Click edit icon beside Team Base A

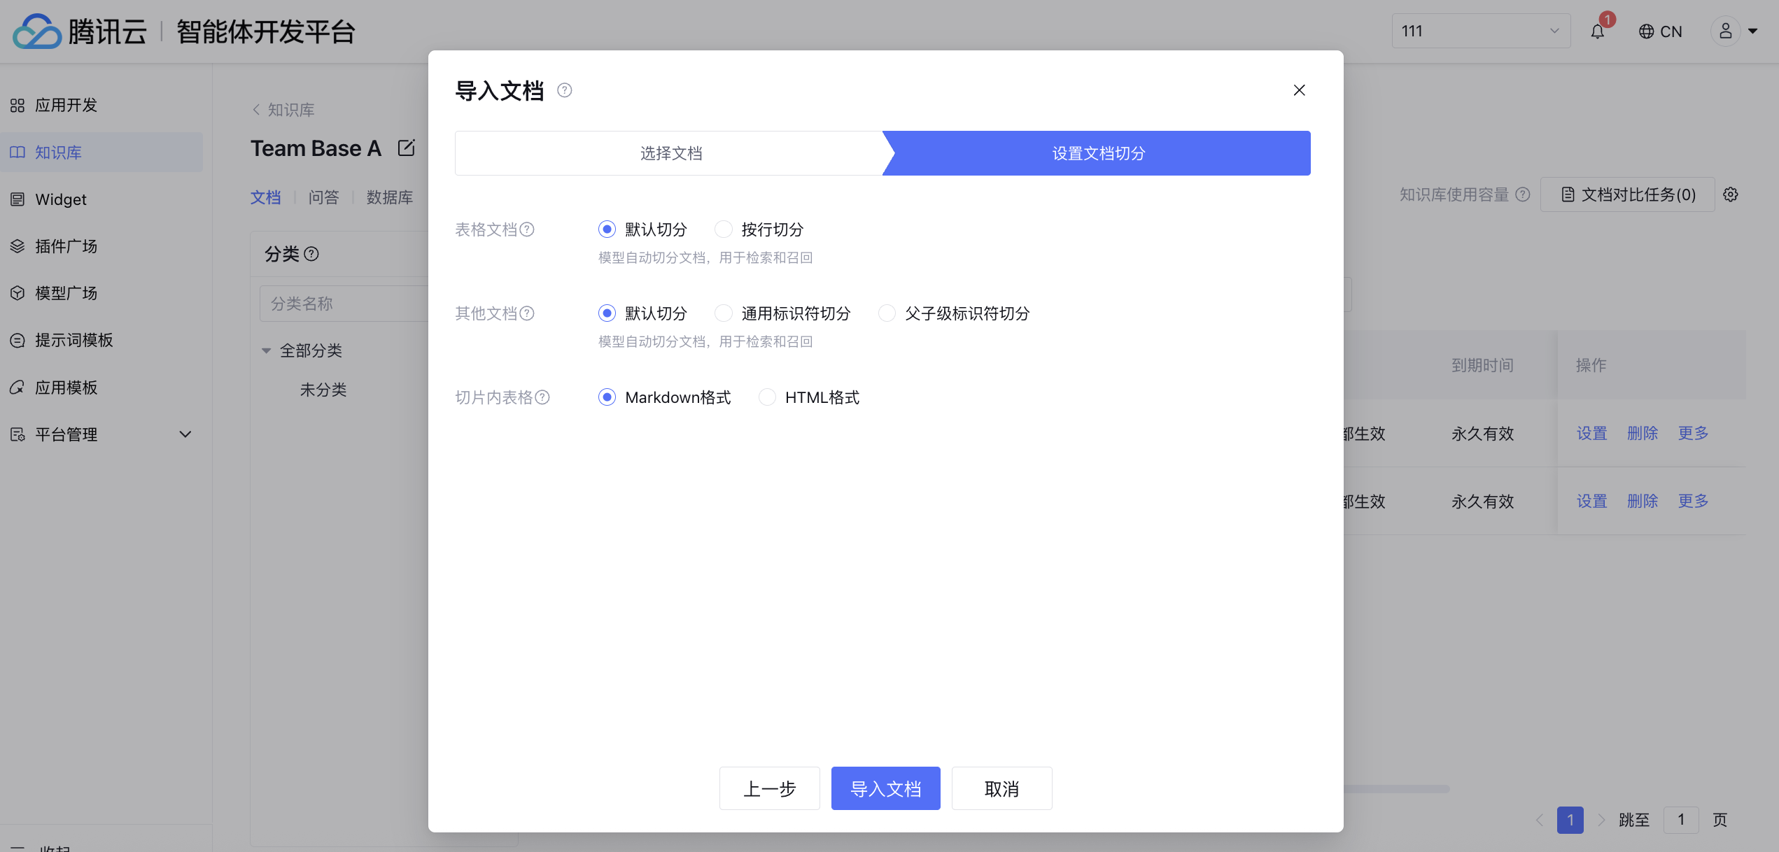[406, 148]
